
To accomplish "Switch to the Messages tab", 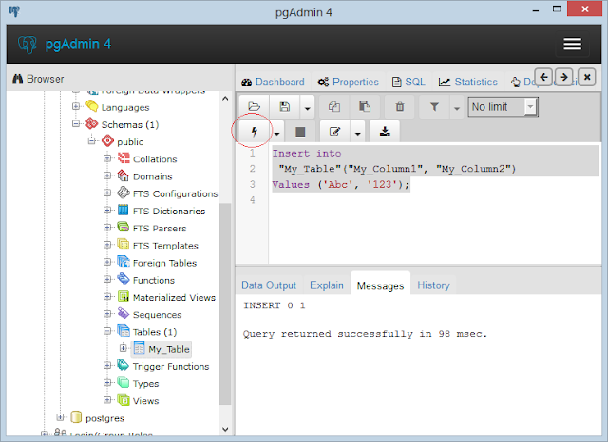I will coord(380,285).
